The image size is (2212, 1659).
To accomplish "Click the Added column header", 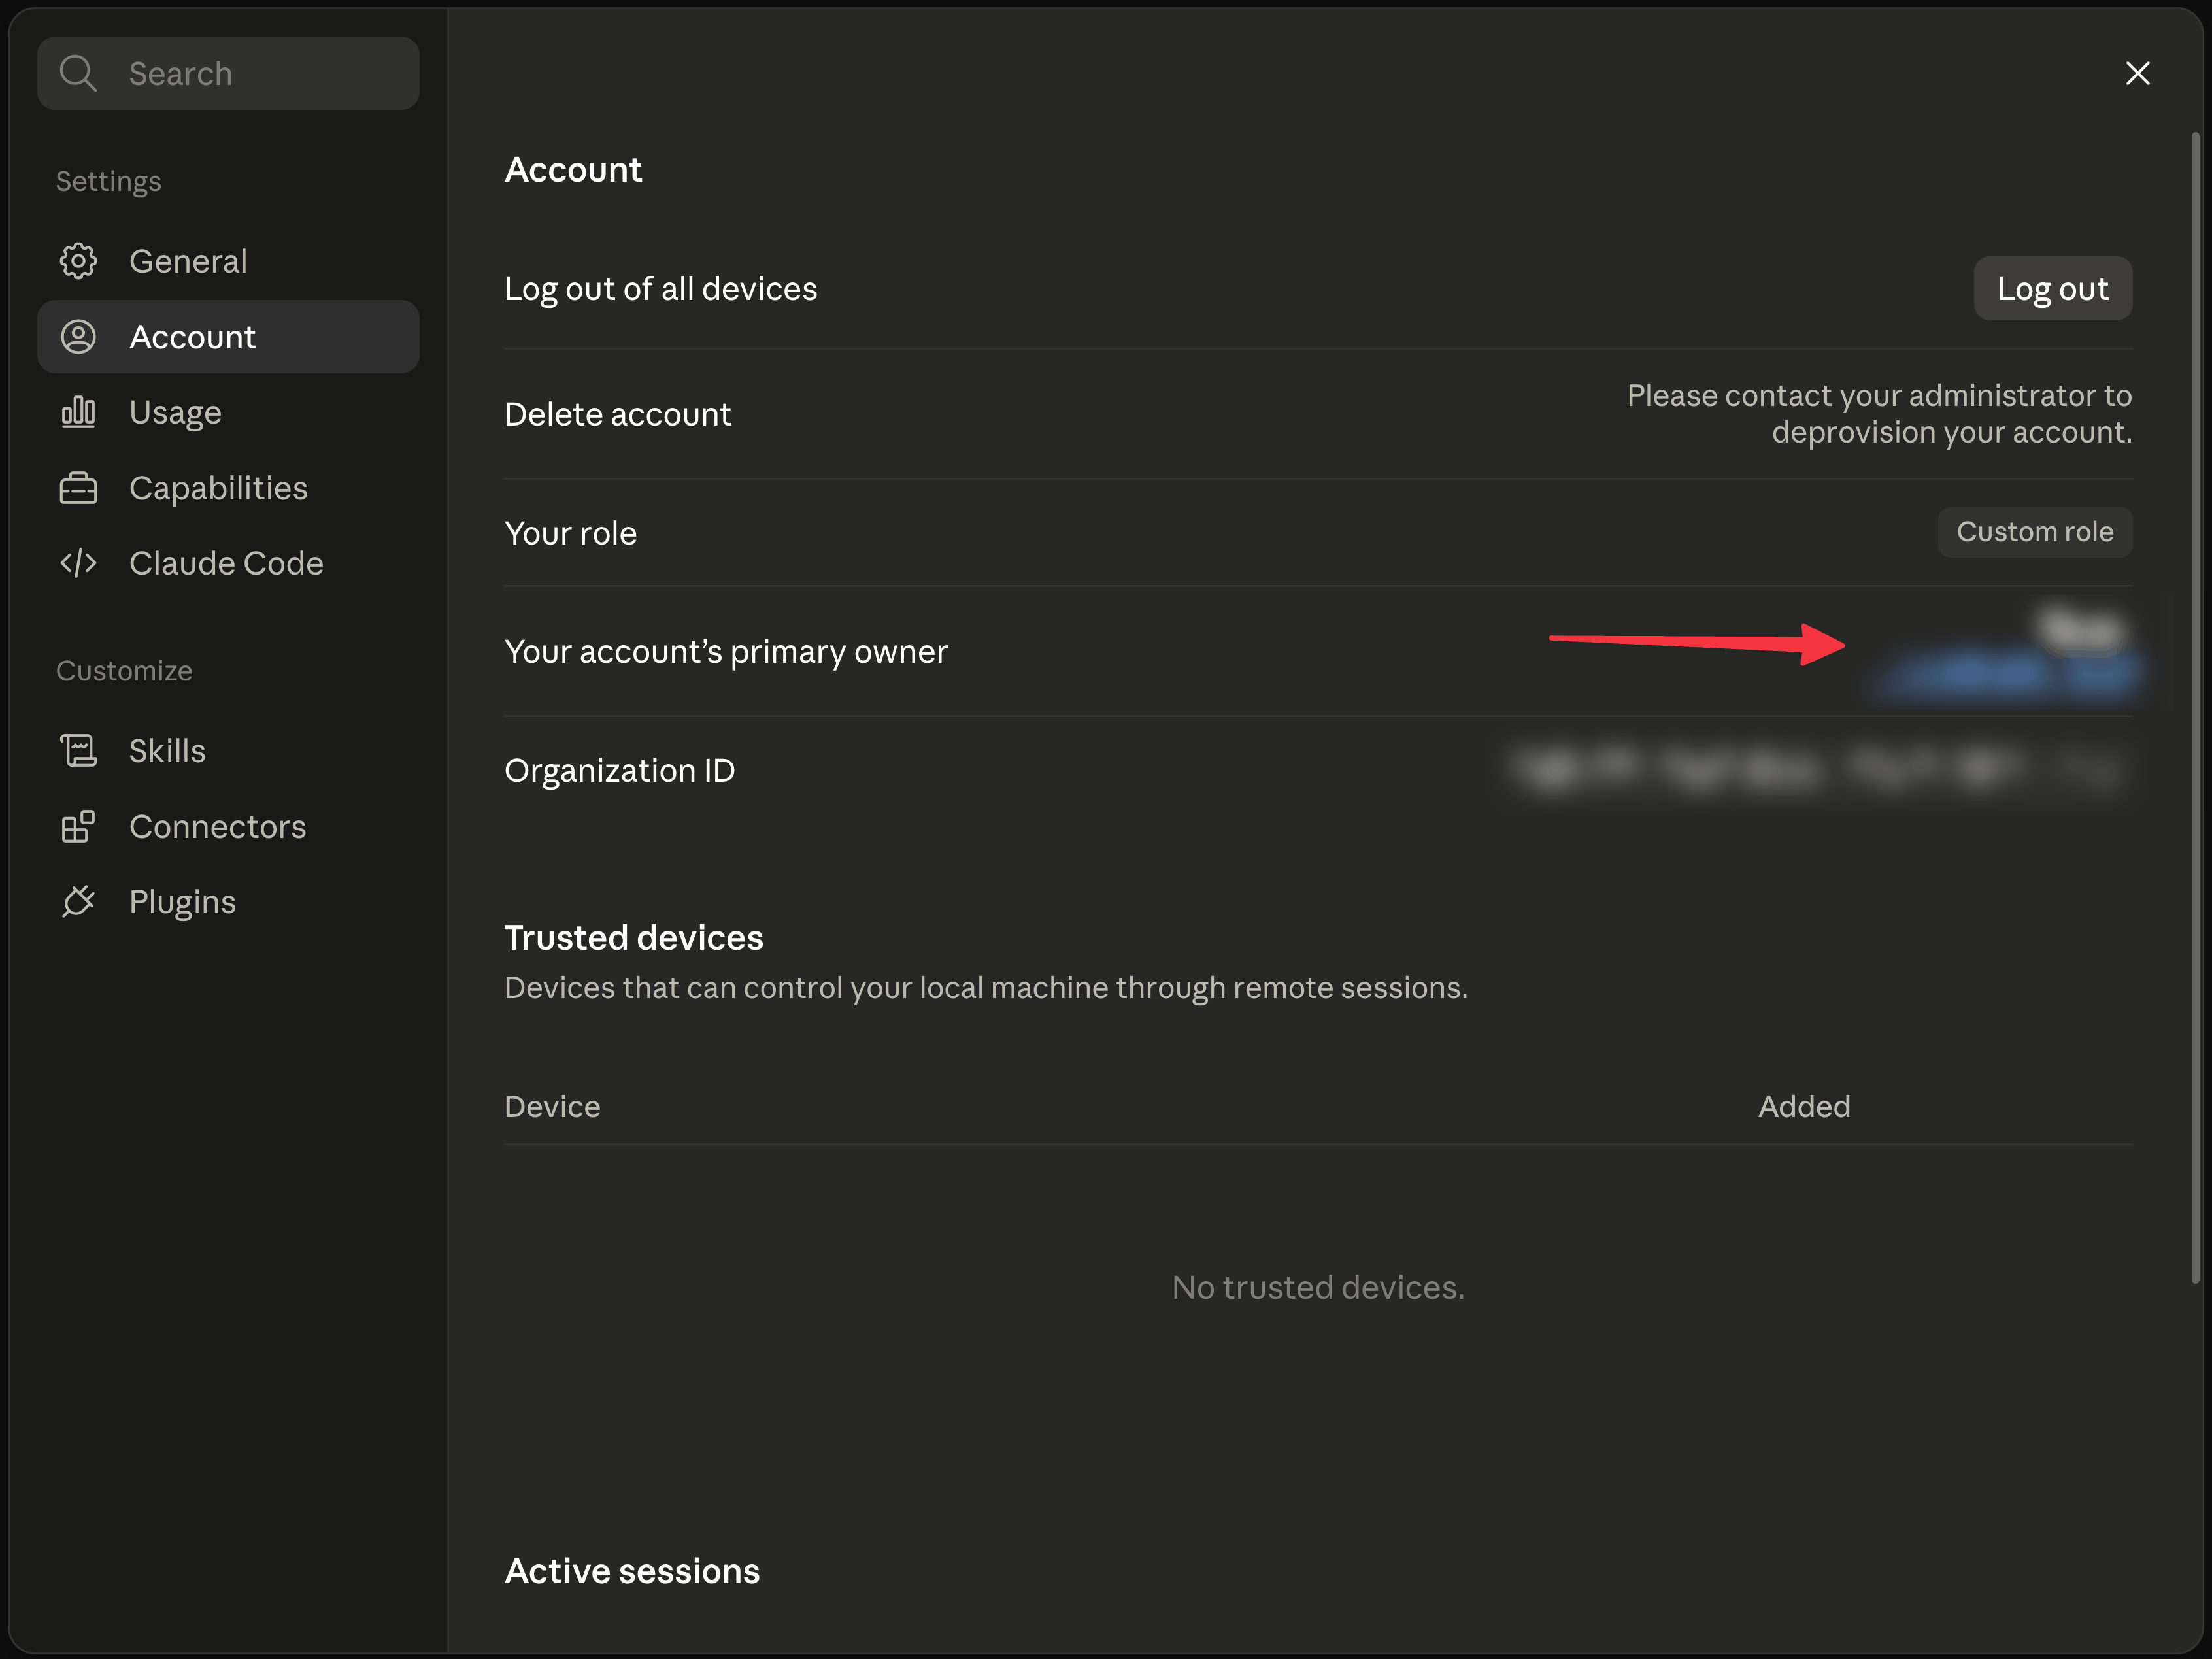I will [x=1804, y=1106].
